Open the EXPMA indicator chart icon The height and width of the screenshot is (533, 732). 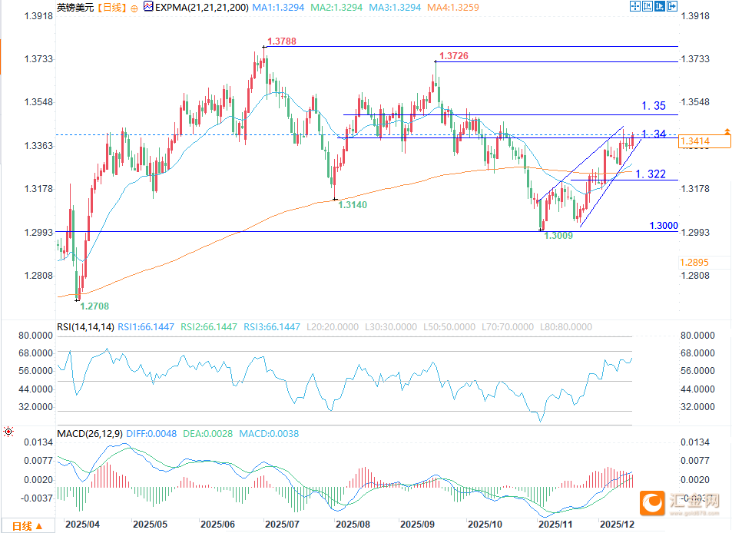[x=148, y=7]
